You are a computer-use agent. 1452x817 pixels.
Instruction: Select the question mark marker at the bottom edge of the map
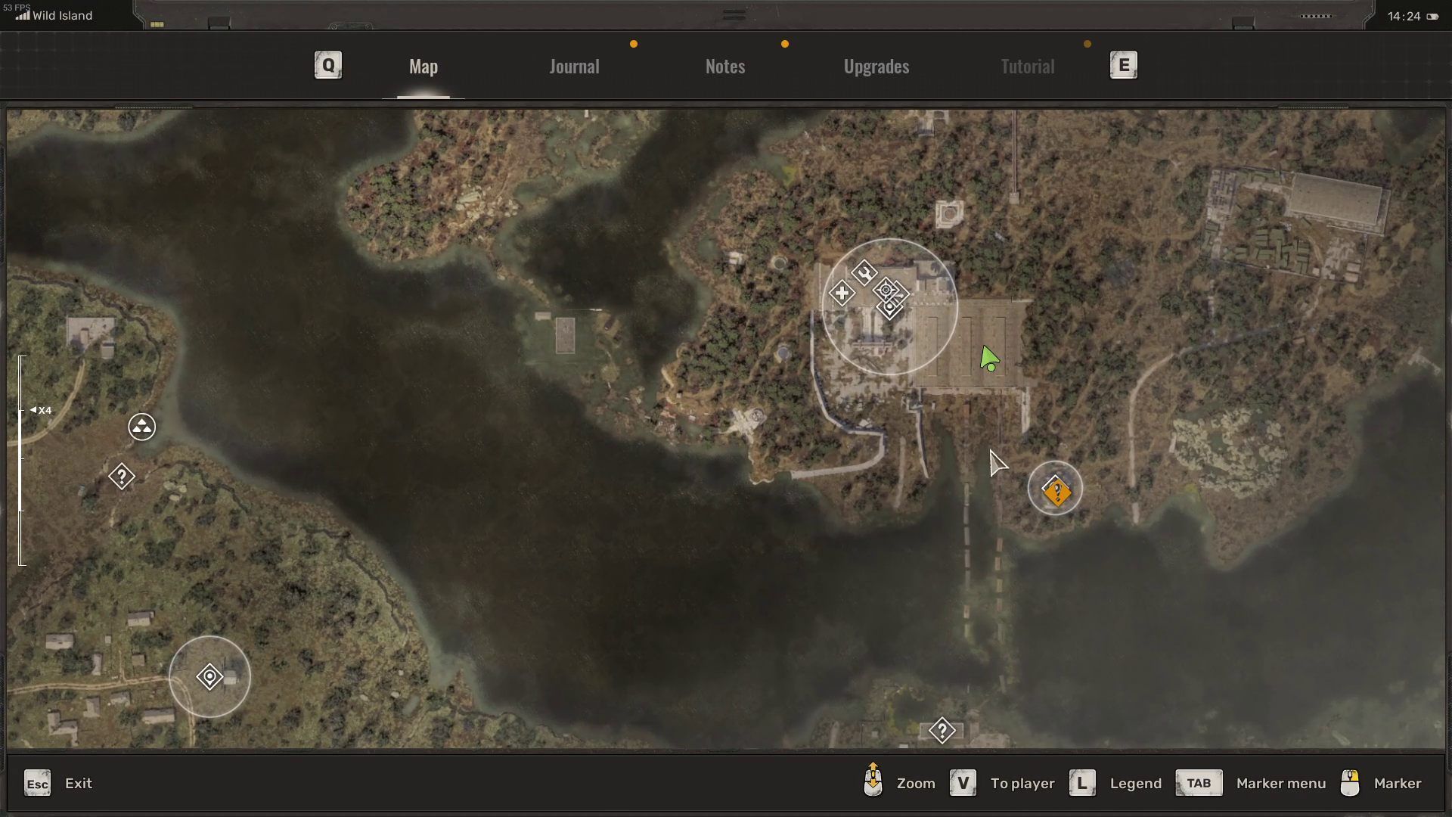[942, 731]
